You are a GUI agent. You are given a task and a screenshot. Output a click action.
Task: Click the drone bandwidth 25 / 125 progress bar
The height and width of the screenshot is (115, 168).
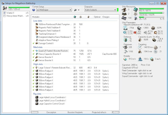tap(151, 17)
